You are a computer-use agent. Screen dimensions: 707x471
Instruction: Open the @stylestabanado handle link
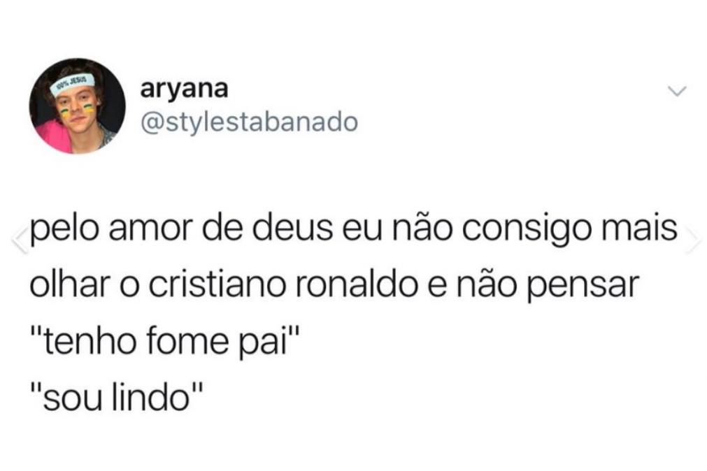tap(250, 122)
